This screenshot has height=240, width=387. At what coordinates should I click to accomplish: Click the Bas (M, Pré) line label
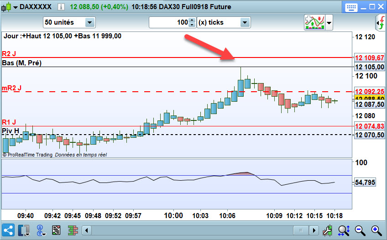tap(22, 63)
